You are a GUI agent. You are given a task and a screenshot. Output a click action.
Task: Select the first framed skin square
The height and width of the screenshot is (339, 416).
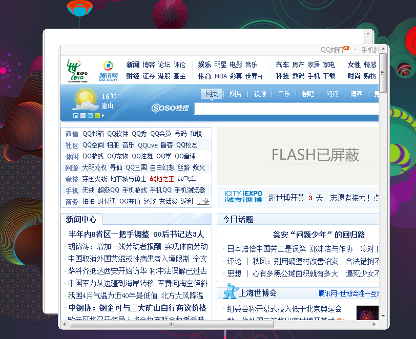click(76, 116)
